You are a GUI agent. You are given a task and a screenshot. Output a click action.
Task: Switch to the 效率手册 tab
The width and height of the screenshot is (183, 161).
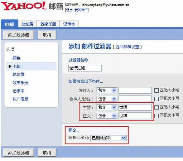[48, 24]
